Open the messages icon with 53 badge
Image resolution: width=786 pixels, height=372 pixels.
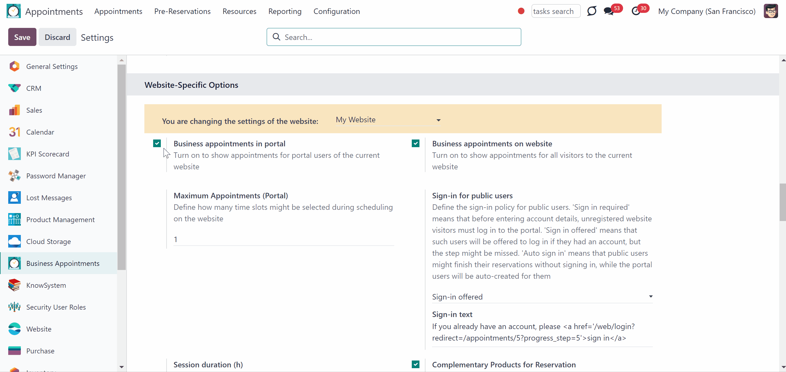coord(609,11)
